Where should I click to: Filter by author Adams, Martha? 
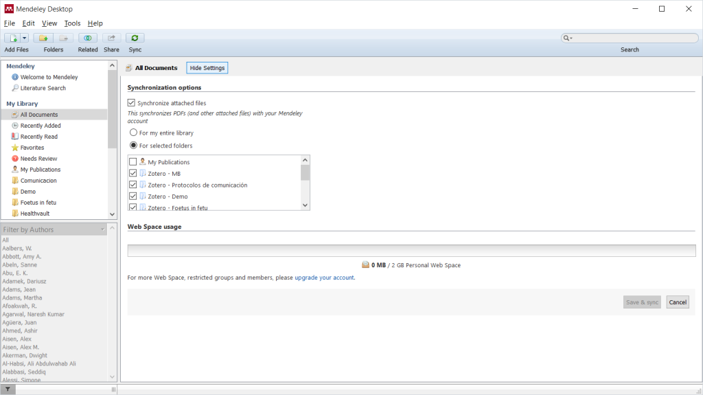tap(22, 297)
